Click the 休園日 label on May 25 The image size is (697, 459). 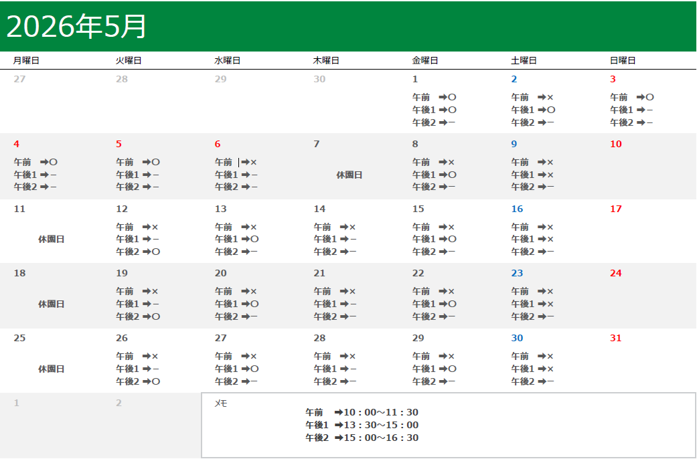point(52,369)
